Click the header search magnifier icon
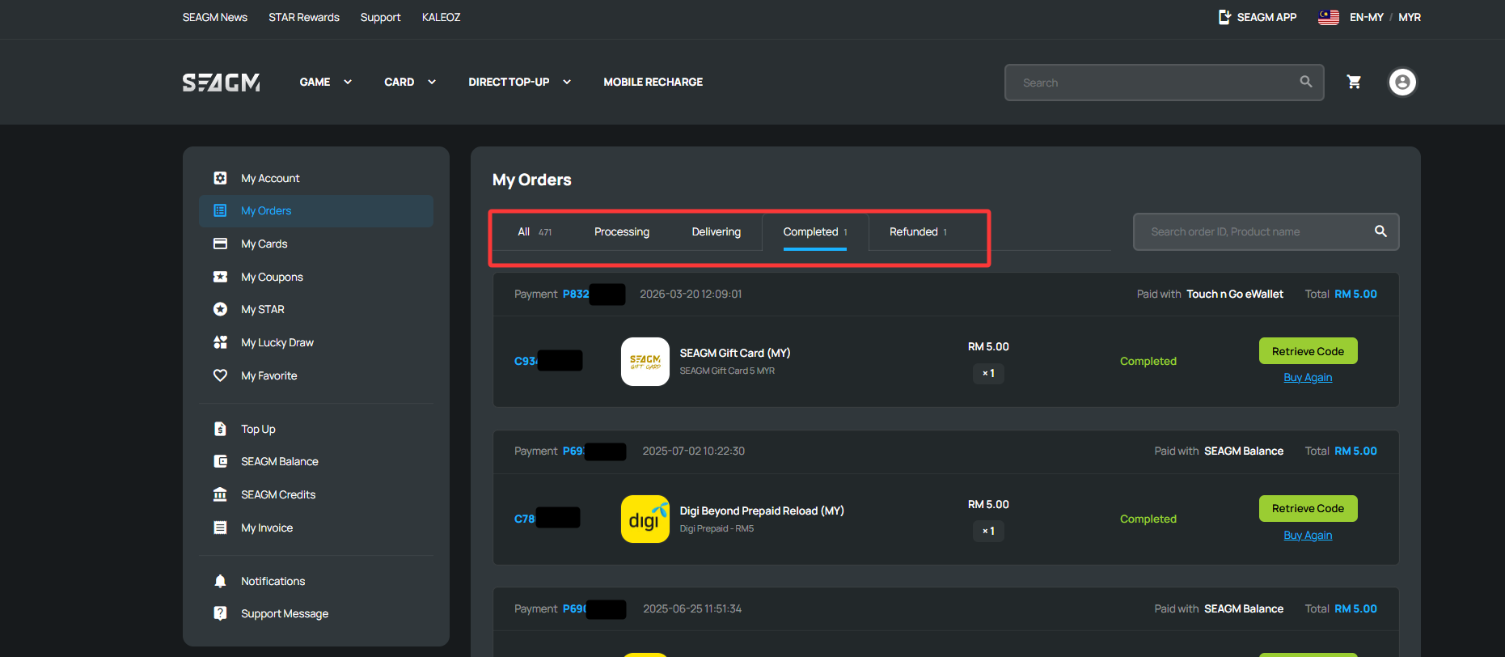The height and width of the screenshot is (657, 1505). pos(1306,82)
